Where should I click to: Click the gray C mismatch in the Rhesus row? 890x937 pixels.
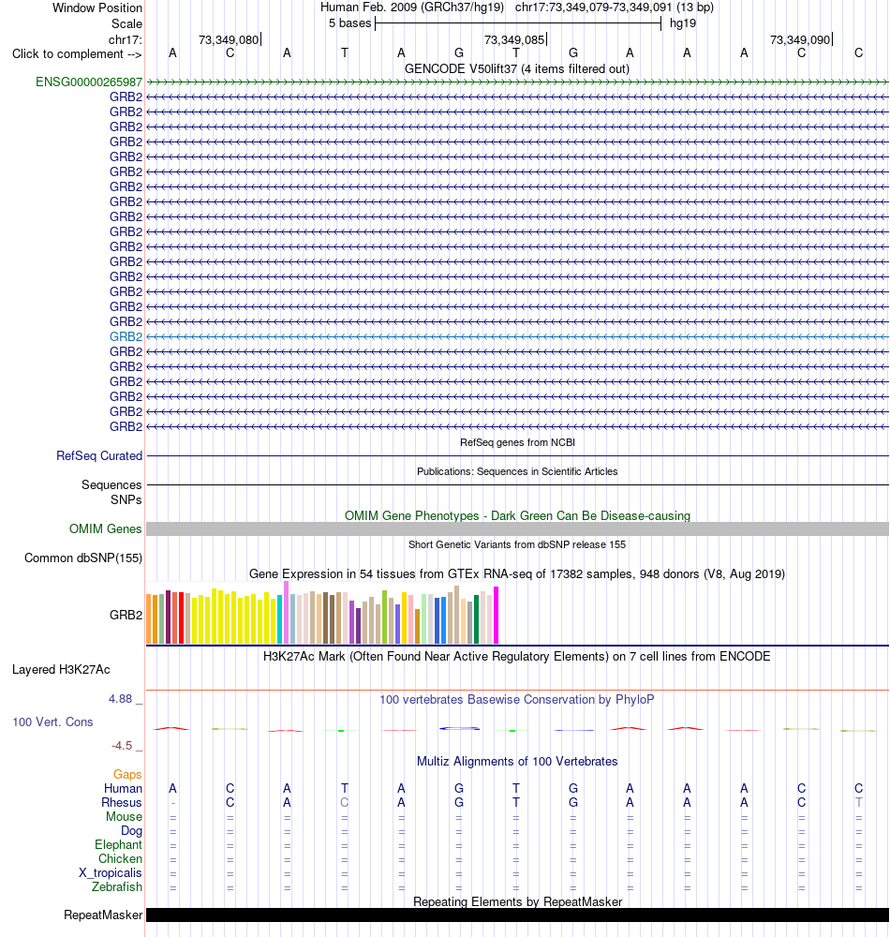(344, 803)
